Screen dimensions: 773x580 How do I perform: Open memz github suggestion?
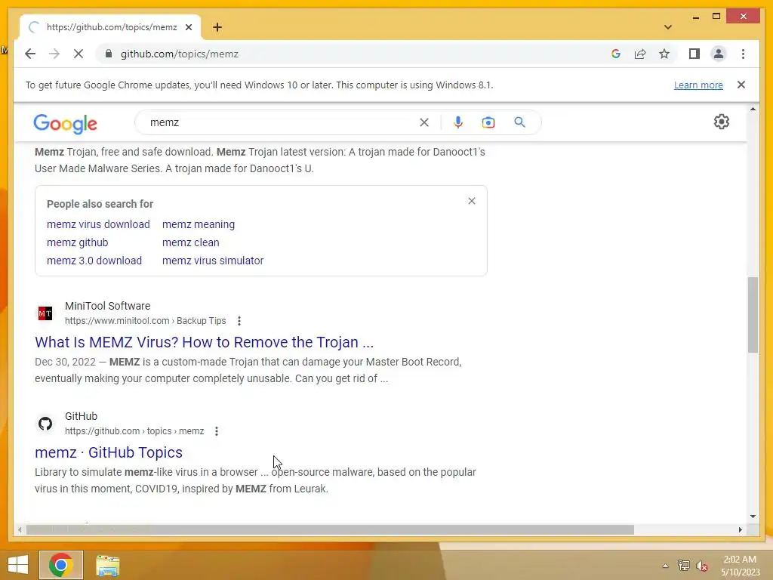[78, 242]
